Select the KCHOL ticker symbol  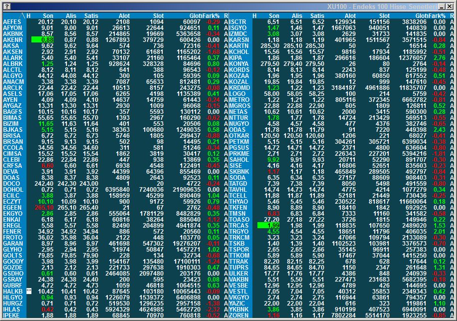239,51
